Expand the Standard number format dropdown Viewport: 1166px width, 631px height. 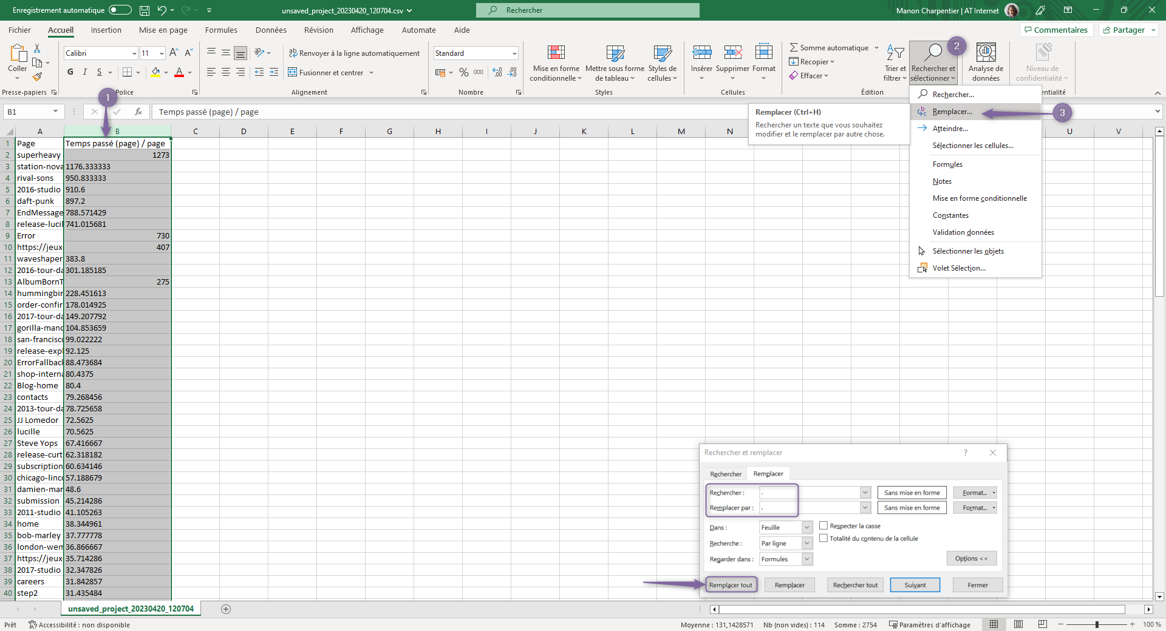(x=514, y=53)
